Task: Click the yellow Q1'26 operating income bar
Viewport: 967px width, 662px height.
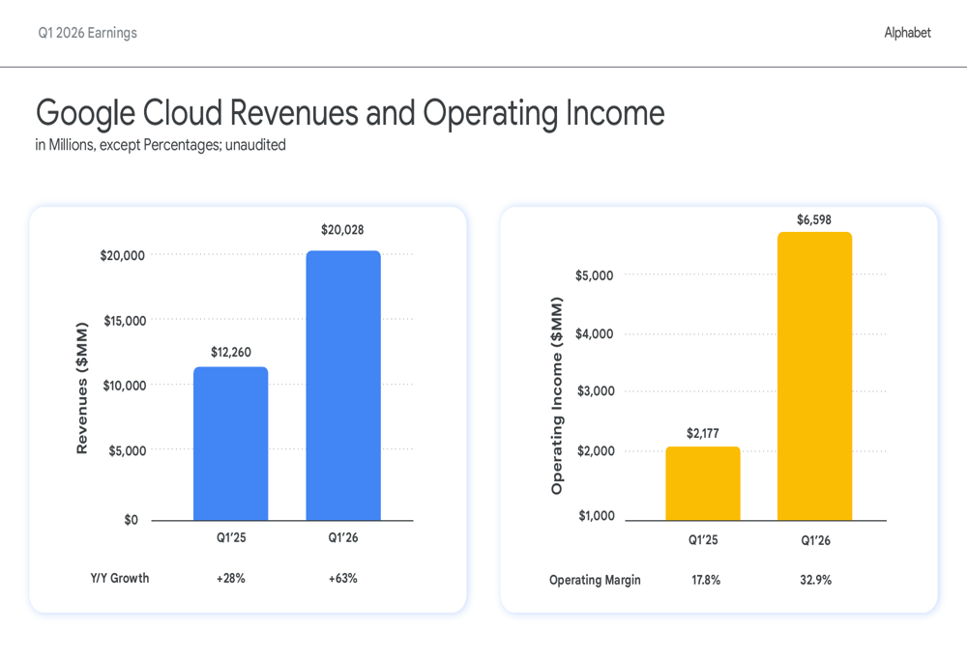Action: 814,377
